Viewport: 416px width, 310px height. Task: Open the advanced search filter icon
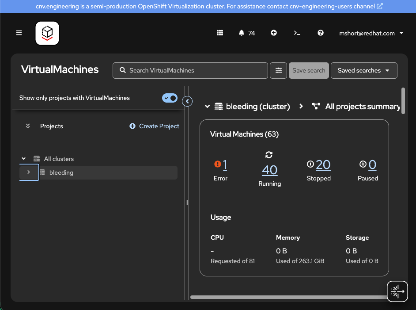[278, 70]
